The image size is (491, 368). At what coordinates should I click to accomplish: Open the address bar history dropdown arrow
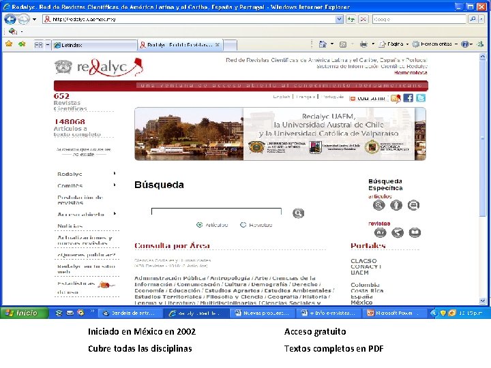click(x=339, y=19)
